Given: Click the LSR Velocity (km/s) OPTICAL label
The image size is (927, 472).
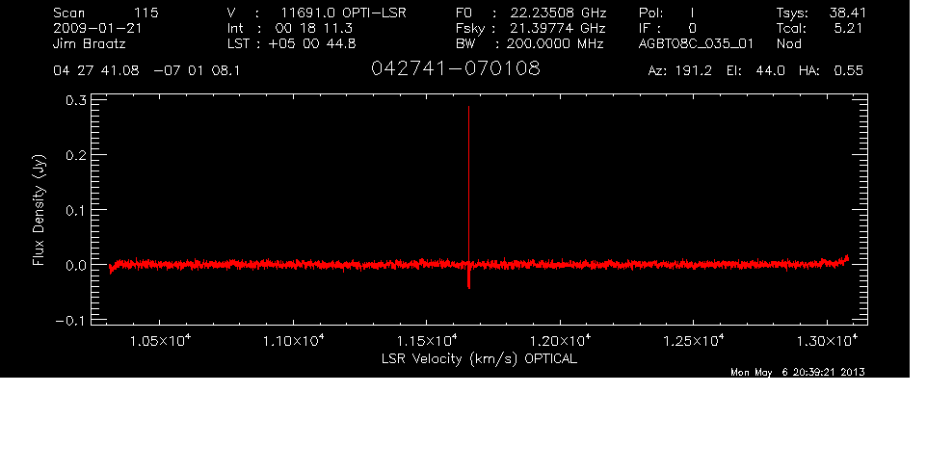Looking at the screenshot, I should (x=479, y=358).
